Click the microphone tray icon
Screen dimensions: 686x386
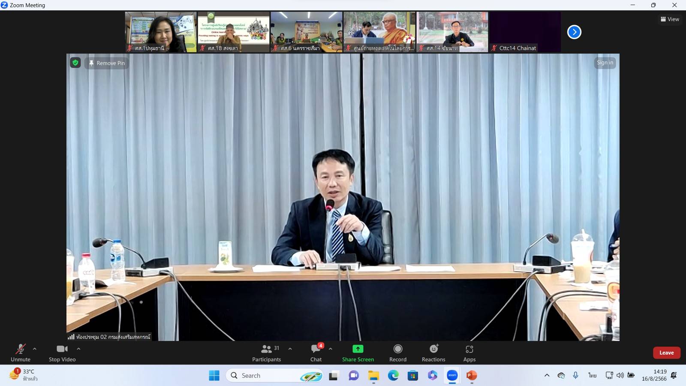[x=575, y=375]
